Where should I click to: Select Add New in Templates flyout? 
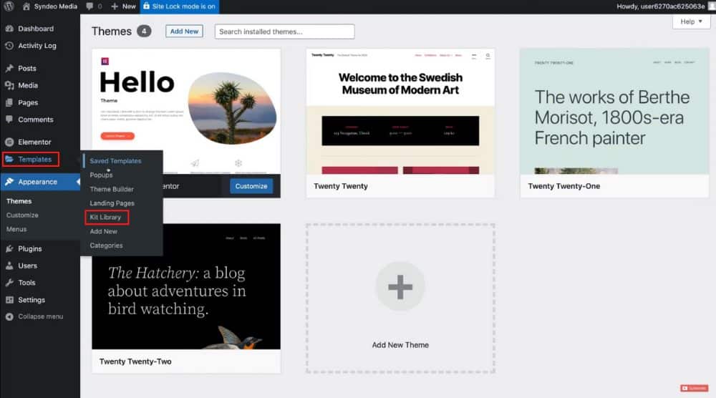coord(103,231)
